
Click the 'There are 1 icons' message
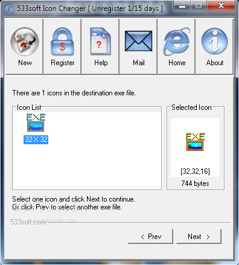click(x=74, y=93)
